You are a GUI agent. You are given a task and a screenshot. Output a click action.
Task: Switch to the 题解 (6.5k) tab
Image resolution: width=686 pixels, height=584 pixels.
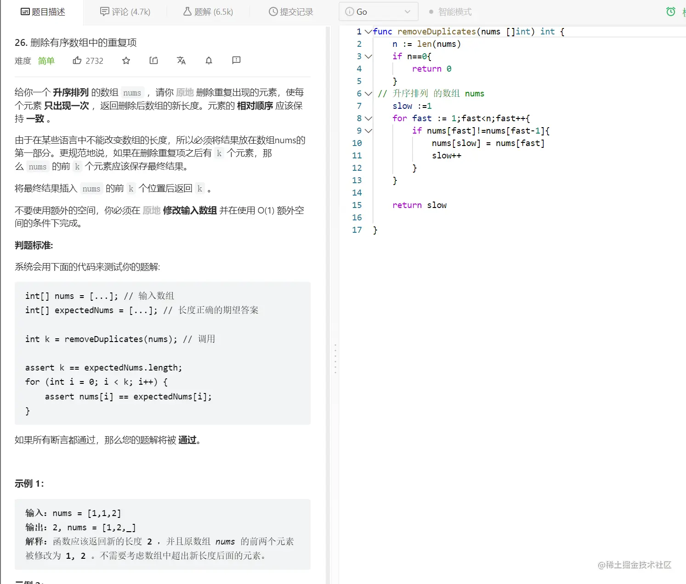click(x=208, y=12)
